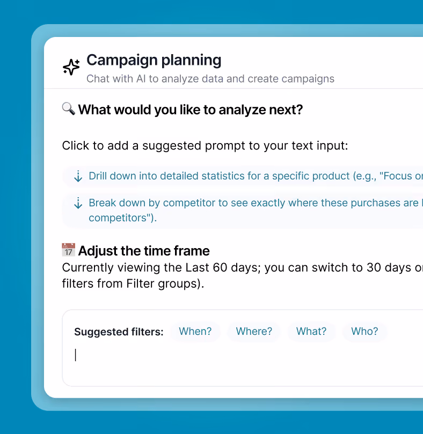423x434 pixels.
Task: Choose the Where? suggested filter chip
Action: click(x=254, y=331)
